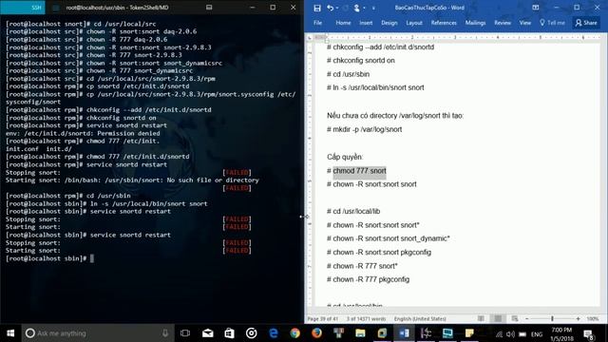Switch to the Review ribbon tab

[x=503, y=23]
